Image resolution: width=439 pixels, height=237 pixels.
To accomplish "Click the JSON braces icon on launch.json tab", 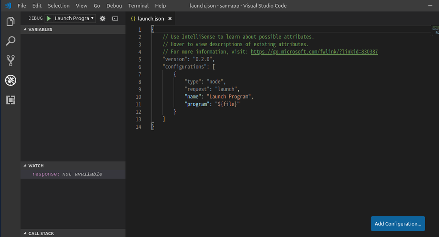I will point(133,18).
